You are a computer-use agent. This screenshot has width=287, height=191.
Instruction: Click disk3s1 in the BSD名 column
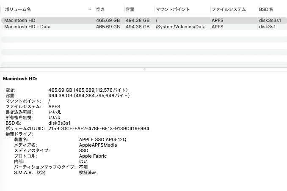click(267, 27)
